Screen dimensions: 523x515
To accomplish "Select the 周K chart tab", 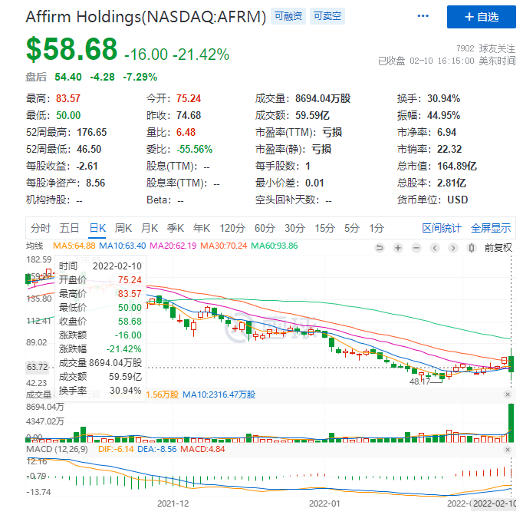I will (123, 228).
